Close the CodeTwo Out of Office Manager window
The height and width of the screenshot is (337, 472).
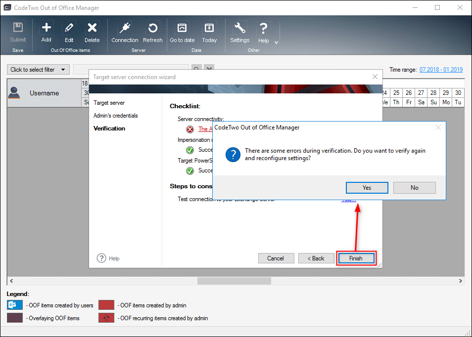(x=460, y=7)
